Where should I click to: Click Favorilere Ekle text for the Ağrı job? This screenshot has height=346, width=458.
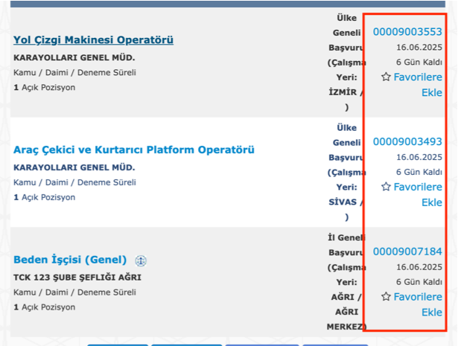click(x=418, y=297)
